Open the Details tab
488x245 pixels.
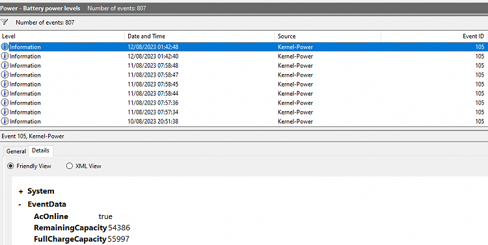tap(40, 151)
